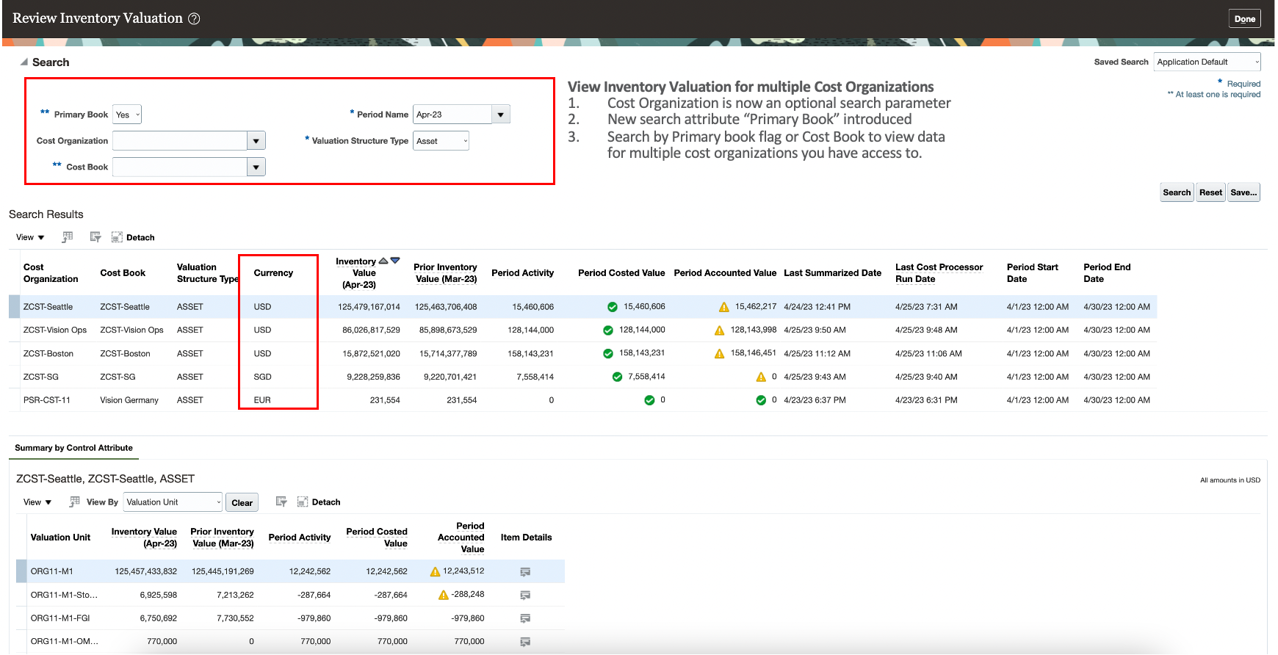This screenshot has width=1278, height=655.
Task: Click inventory value 125,479,167,014
Action: point(369,307)
